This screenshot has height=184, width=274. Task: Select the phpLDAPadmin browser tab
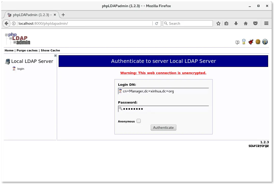click(31, 15)
